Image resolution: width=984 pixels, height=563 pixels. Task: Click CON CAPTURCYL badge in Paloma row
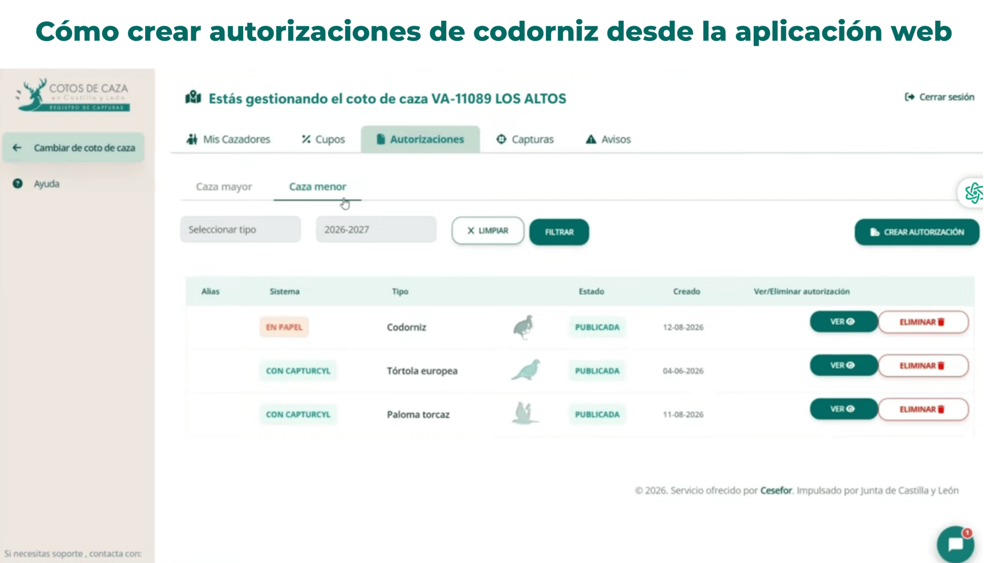click(x=298, y=415)
